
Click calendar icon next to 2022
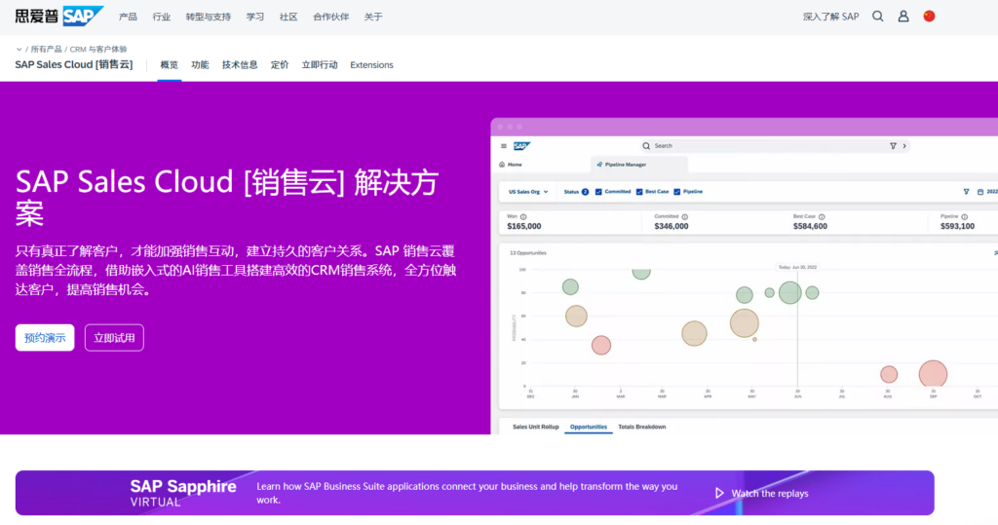tap(980, 192)
